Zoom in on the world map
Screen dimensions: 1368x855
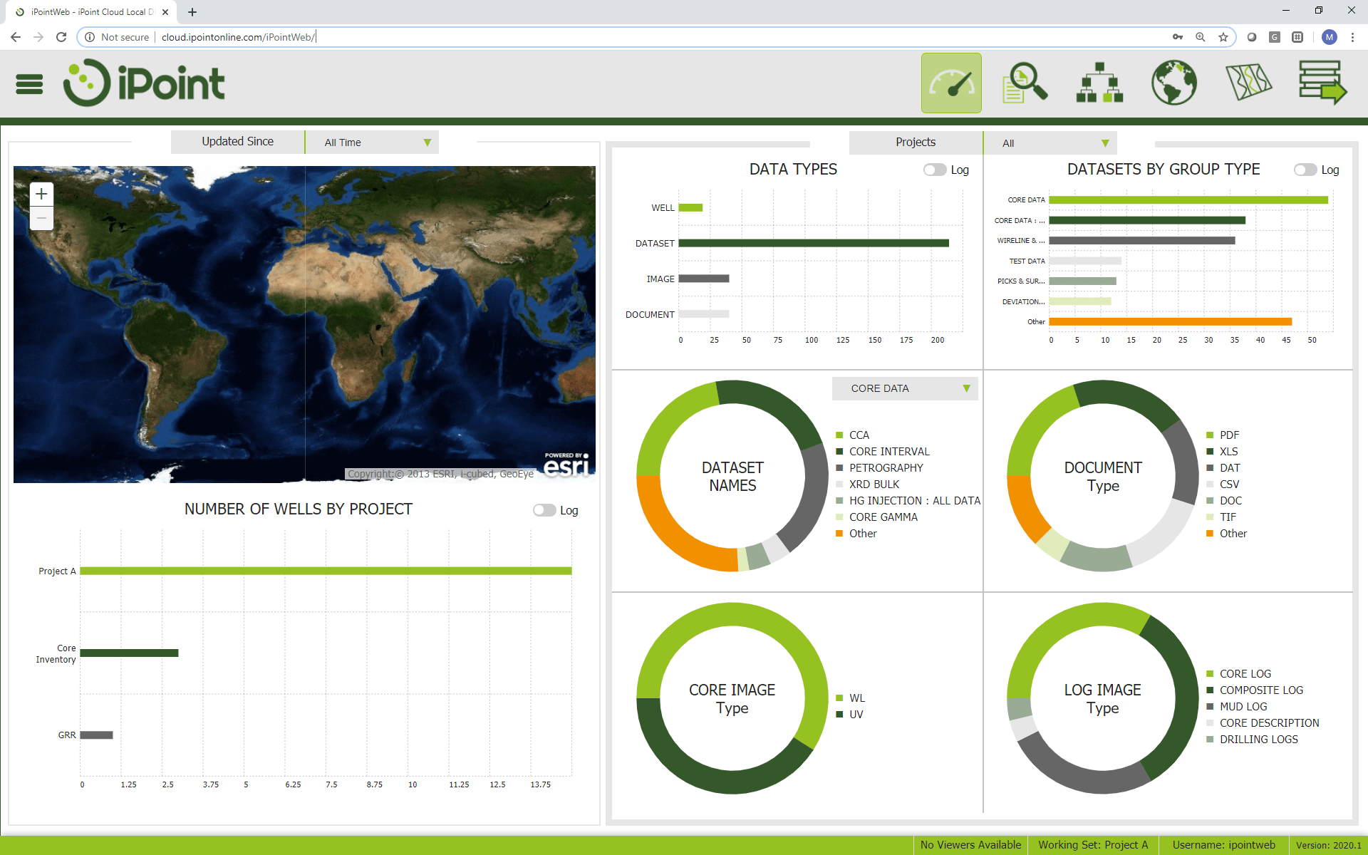click(x=41, y=194)
